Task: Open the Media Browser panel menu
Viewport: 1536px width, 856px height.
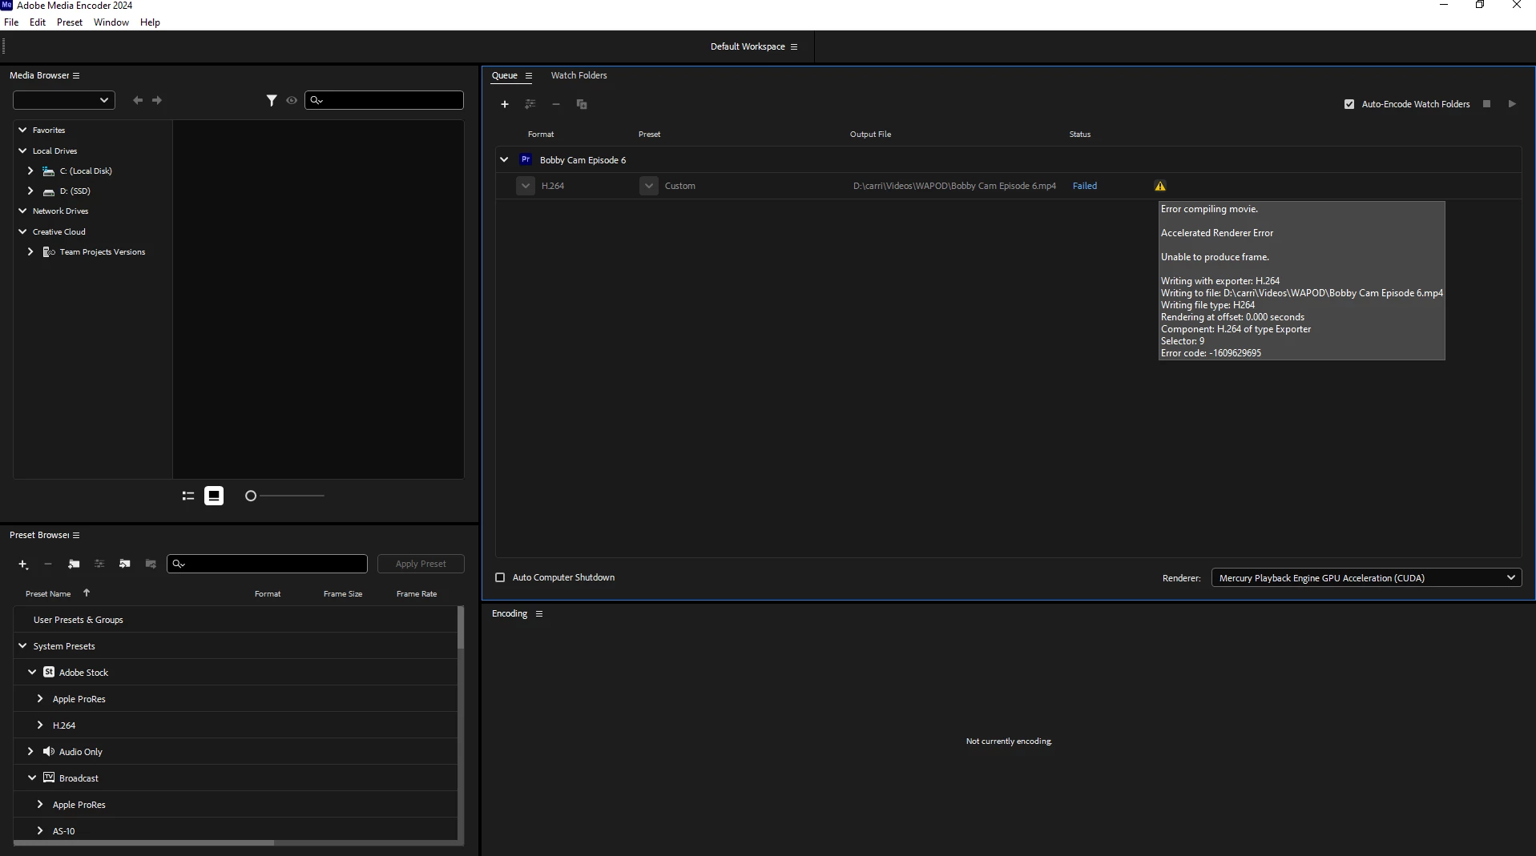Action: click(x=76, y=75)
